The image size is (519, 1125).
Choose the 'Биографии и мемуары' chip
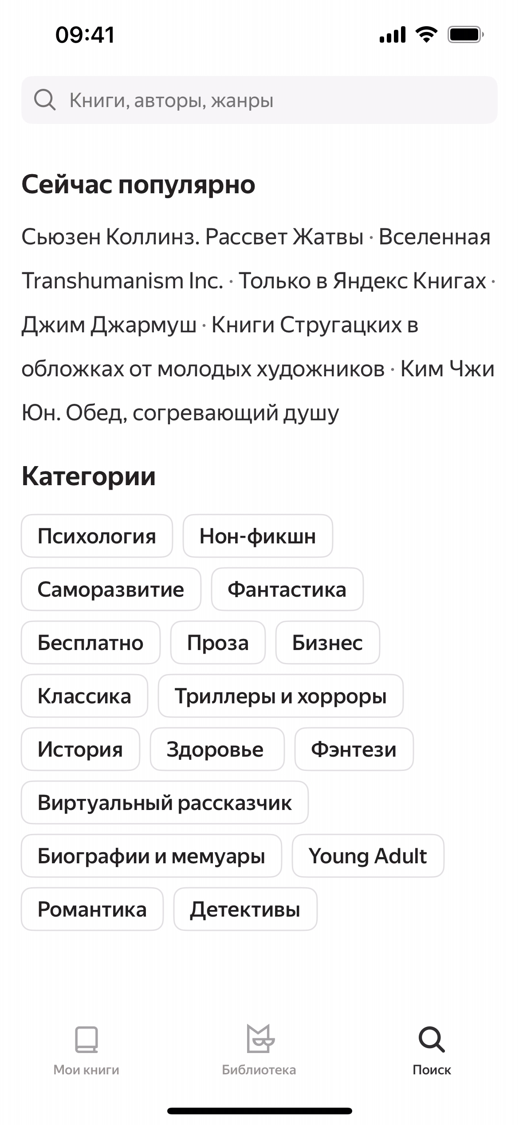[151, 856]
